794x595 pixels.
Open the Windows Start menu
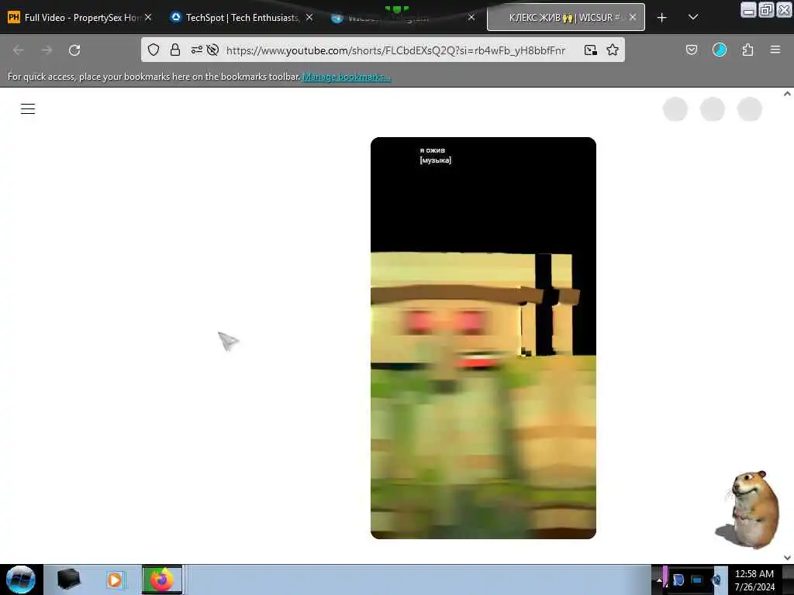coord(21,580)
